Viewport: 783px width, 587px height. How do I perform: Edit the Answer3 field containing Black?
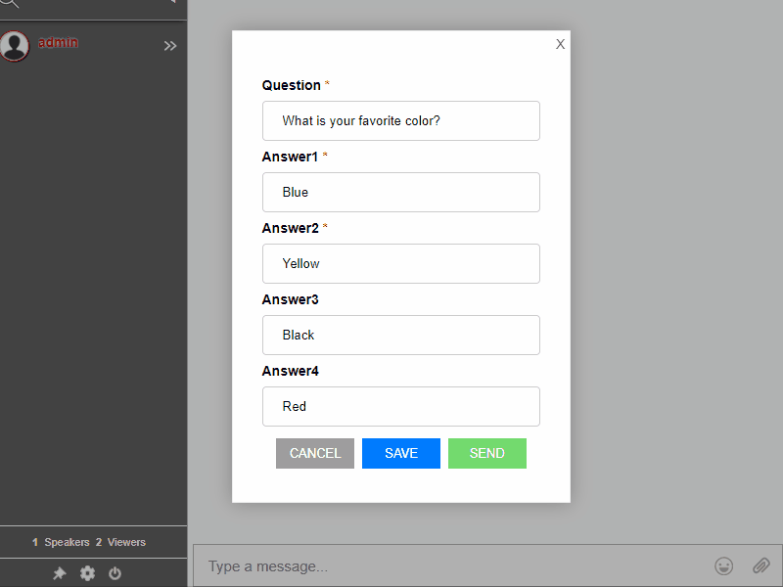coord(400,335)
